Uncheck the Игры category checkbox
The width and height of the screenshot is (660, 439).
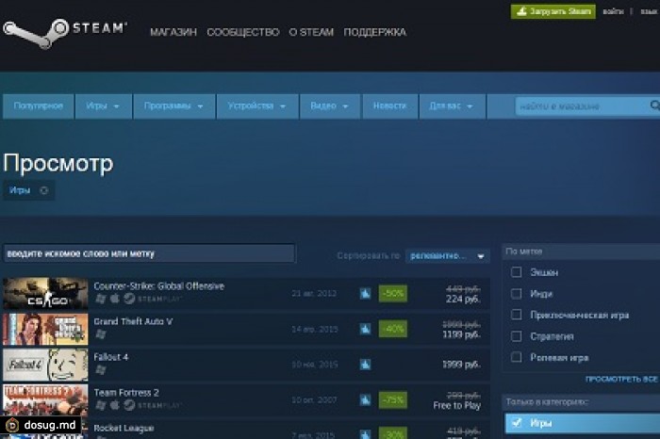(516, 423)
